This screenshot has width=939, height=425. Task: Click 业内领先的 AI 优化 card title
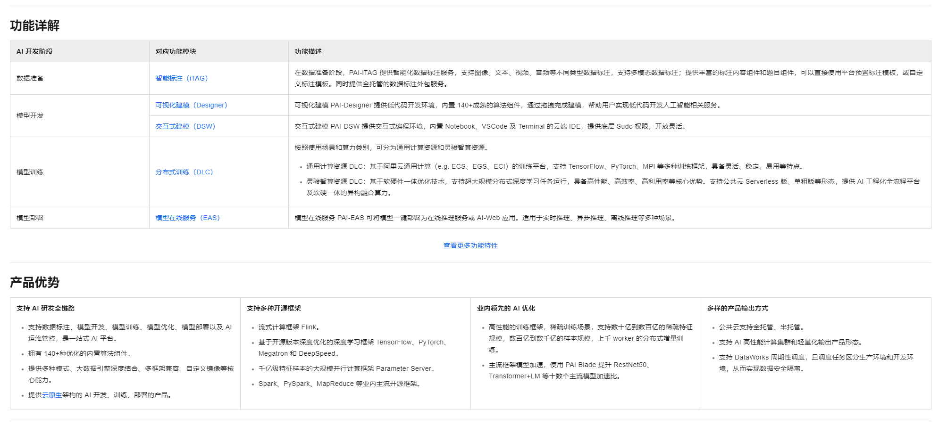506,308
